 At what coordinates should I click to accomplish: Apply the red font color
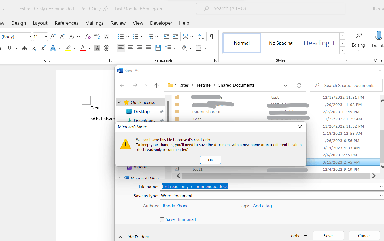click(x=83, y=48)
